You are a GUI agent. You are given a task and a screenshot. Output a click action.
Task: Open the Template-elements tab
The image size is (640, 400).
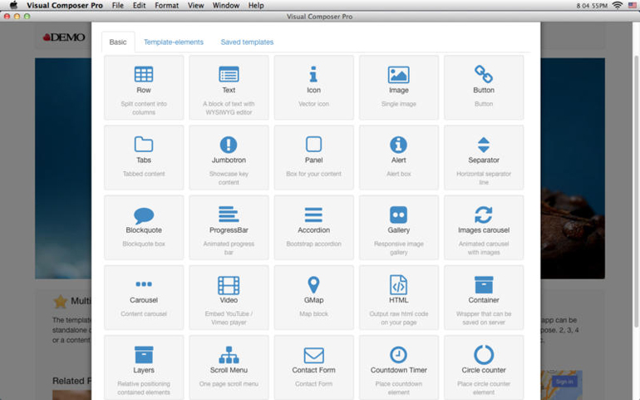(x=174, y=42)
